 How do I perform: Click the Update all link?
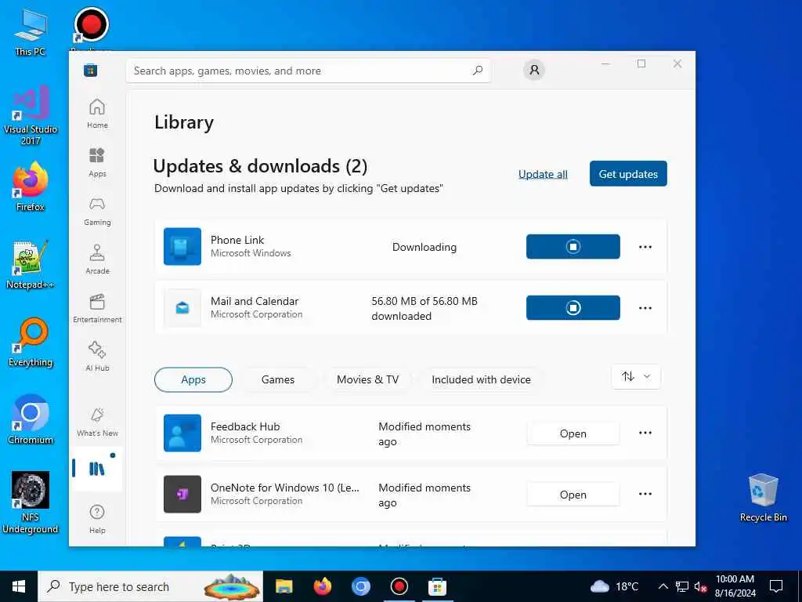coord(543,174)
